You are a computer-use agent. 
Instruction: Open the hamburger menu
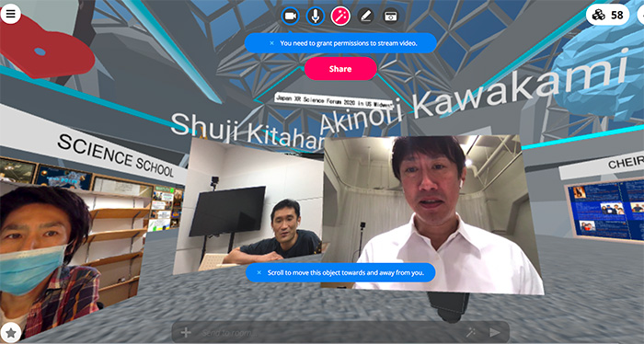tap(11, 14)
